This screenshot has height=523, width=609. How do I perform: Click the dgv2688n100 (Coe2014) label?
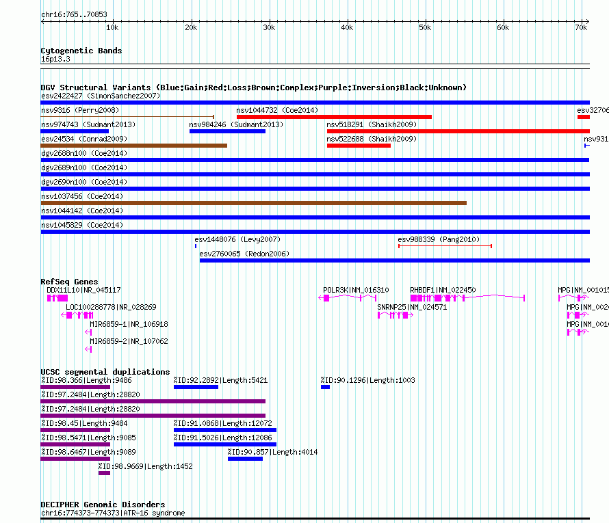pos(84,153)
